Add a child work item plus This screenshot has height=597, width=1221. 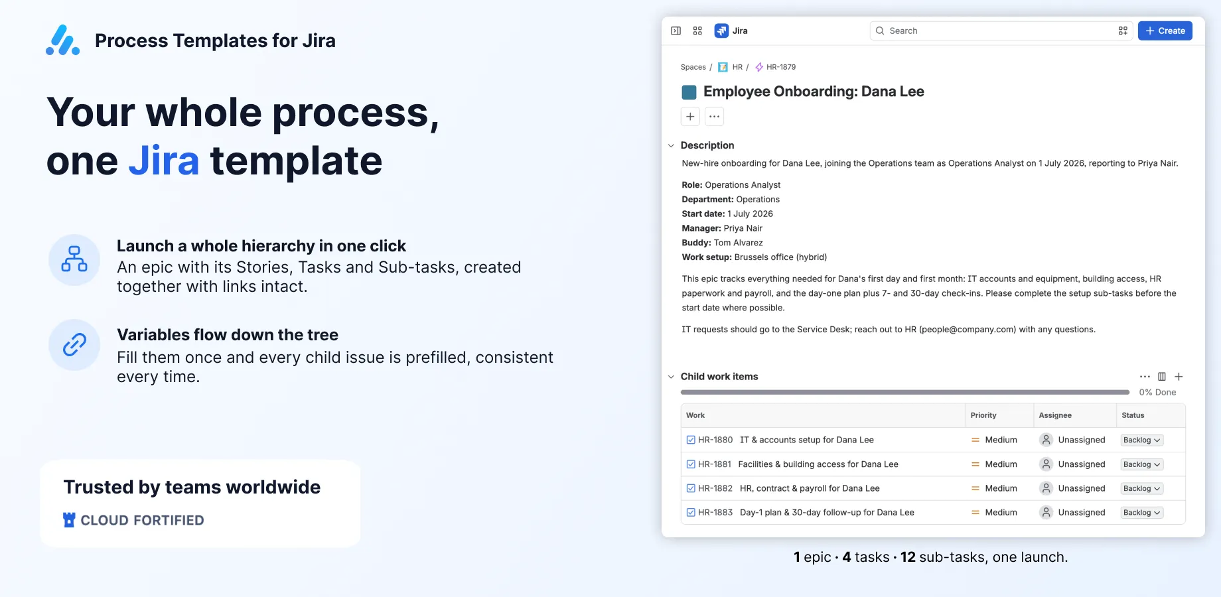click(1179, 376)
